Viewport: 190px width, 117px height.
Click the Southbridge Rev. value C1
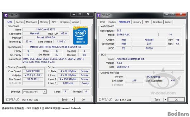(178, 44)
